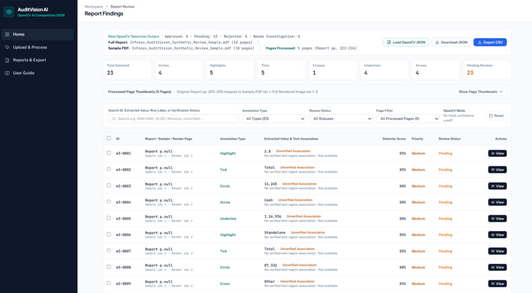Click the User Guide book icon
The width and height of the screenshot is (532, 293).
click(x=7, y=73)
